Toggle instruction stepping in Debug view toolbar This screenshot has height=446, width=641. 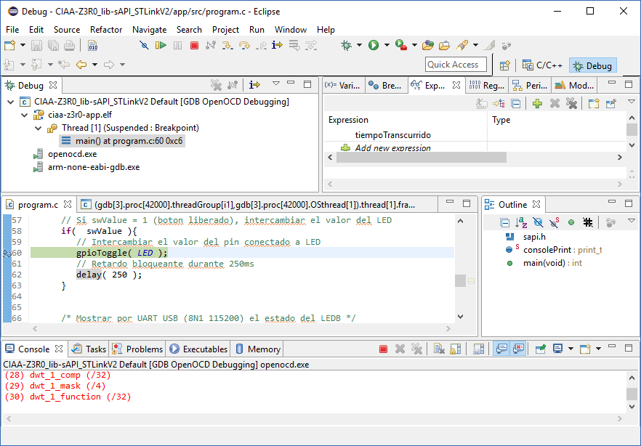[254, 85]
